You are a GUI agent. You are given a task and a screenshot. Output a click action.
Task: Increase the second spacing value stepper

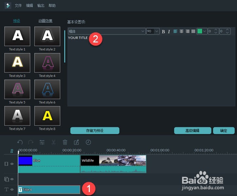coord(227,30)
